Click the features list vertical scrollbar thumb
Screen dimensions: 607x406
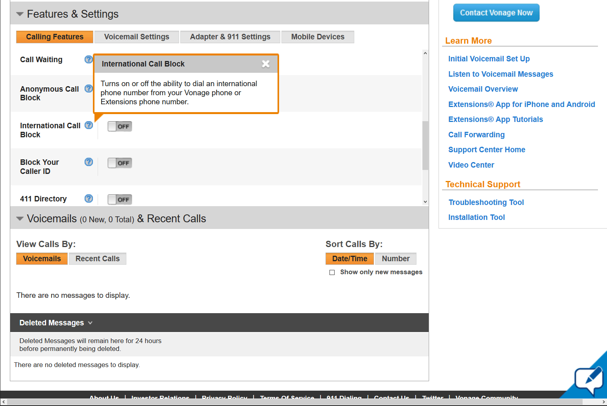point(425,146)
